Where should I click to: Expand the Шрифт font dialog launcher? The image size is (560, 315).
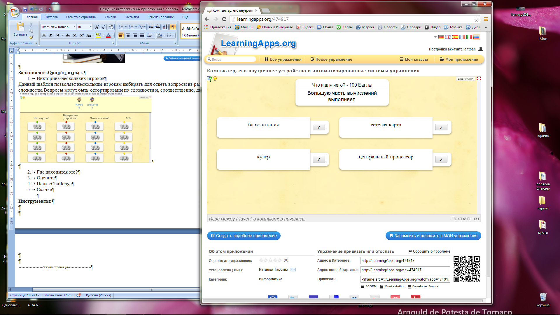113,43
